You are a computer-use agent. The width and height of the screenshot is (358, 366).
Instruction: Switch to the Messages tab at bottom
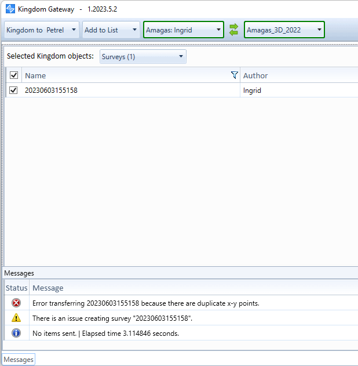point(19,360)
